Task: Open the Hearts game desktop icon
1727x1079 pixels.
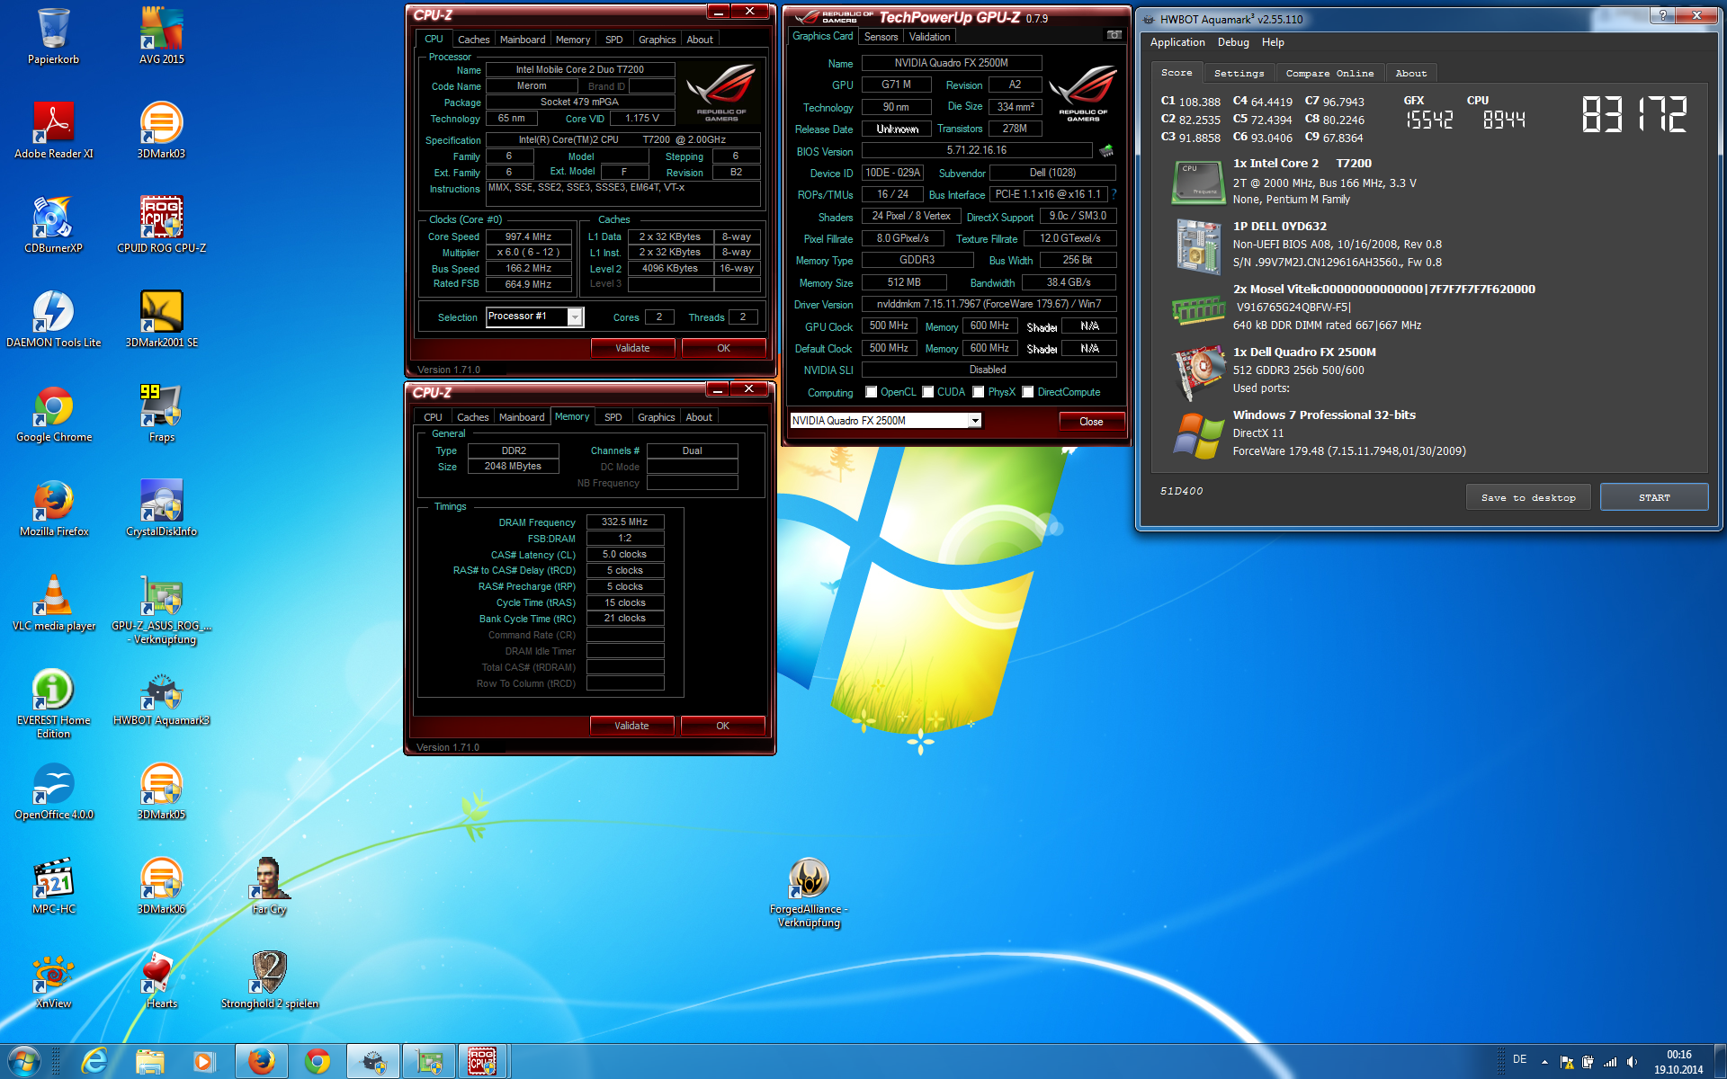Action: (162, 980)
